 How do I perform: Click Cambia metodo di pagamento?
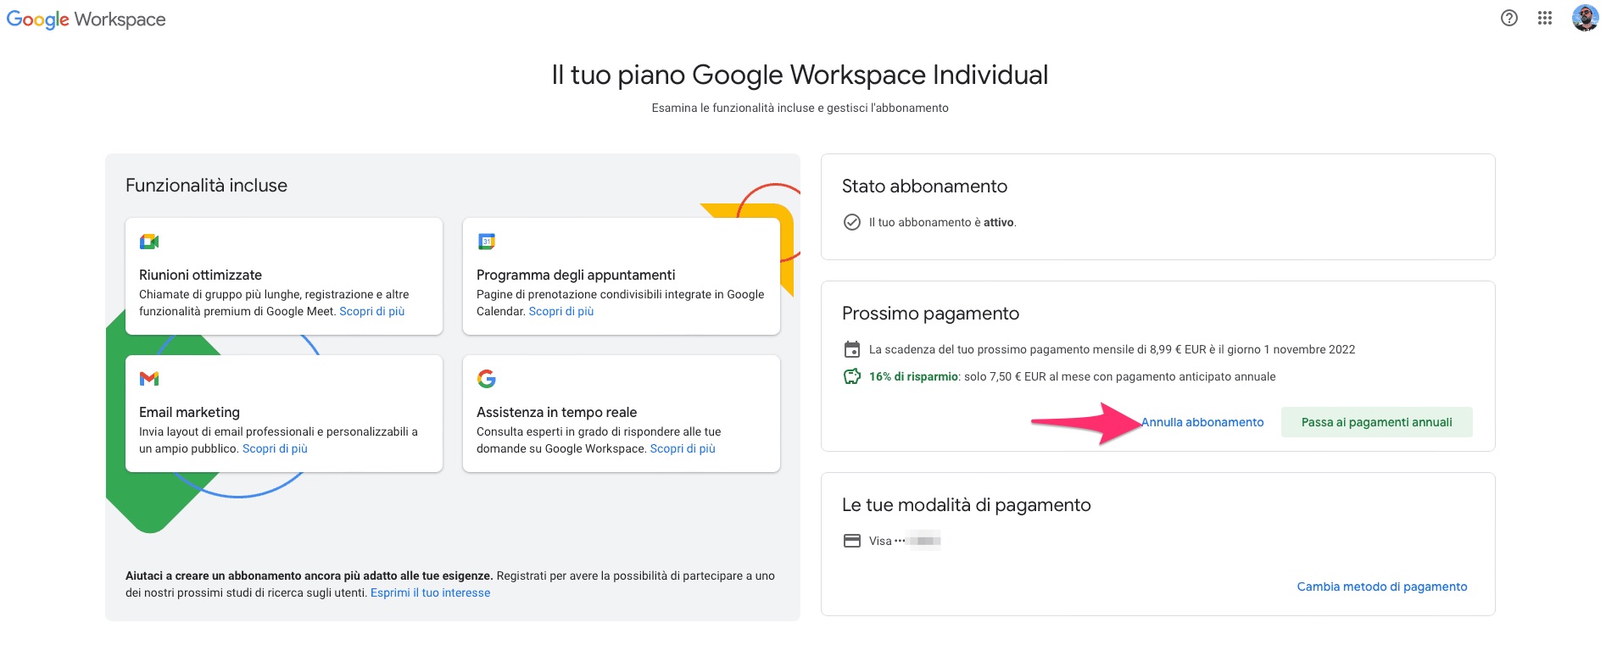point(1382,587)
